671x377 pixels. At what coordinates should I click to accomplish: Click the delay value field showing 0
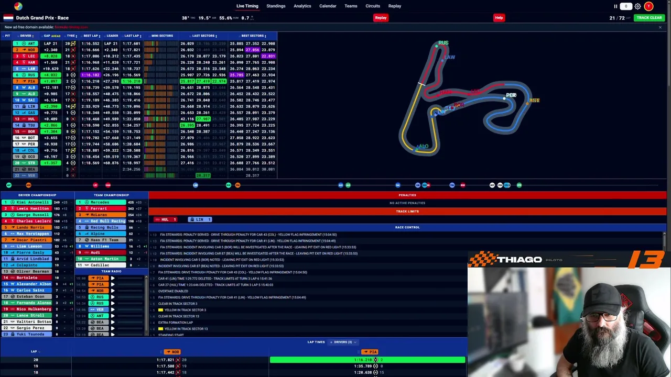[626, 6]
